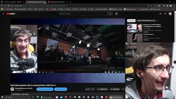Switch to the Видеозаписи Евгений Мохов tab

pyautogui.click(x=57, y=2)
